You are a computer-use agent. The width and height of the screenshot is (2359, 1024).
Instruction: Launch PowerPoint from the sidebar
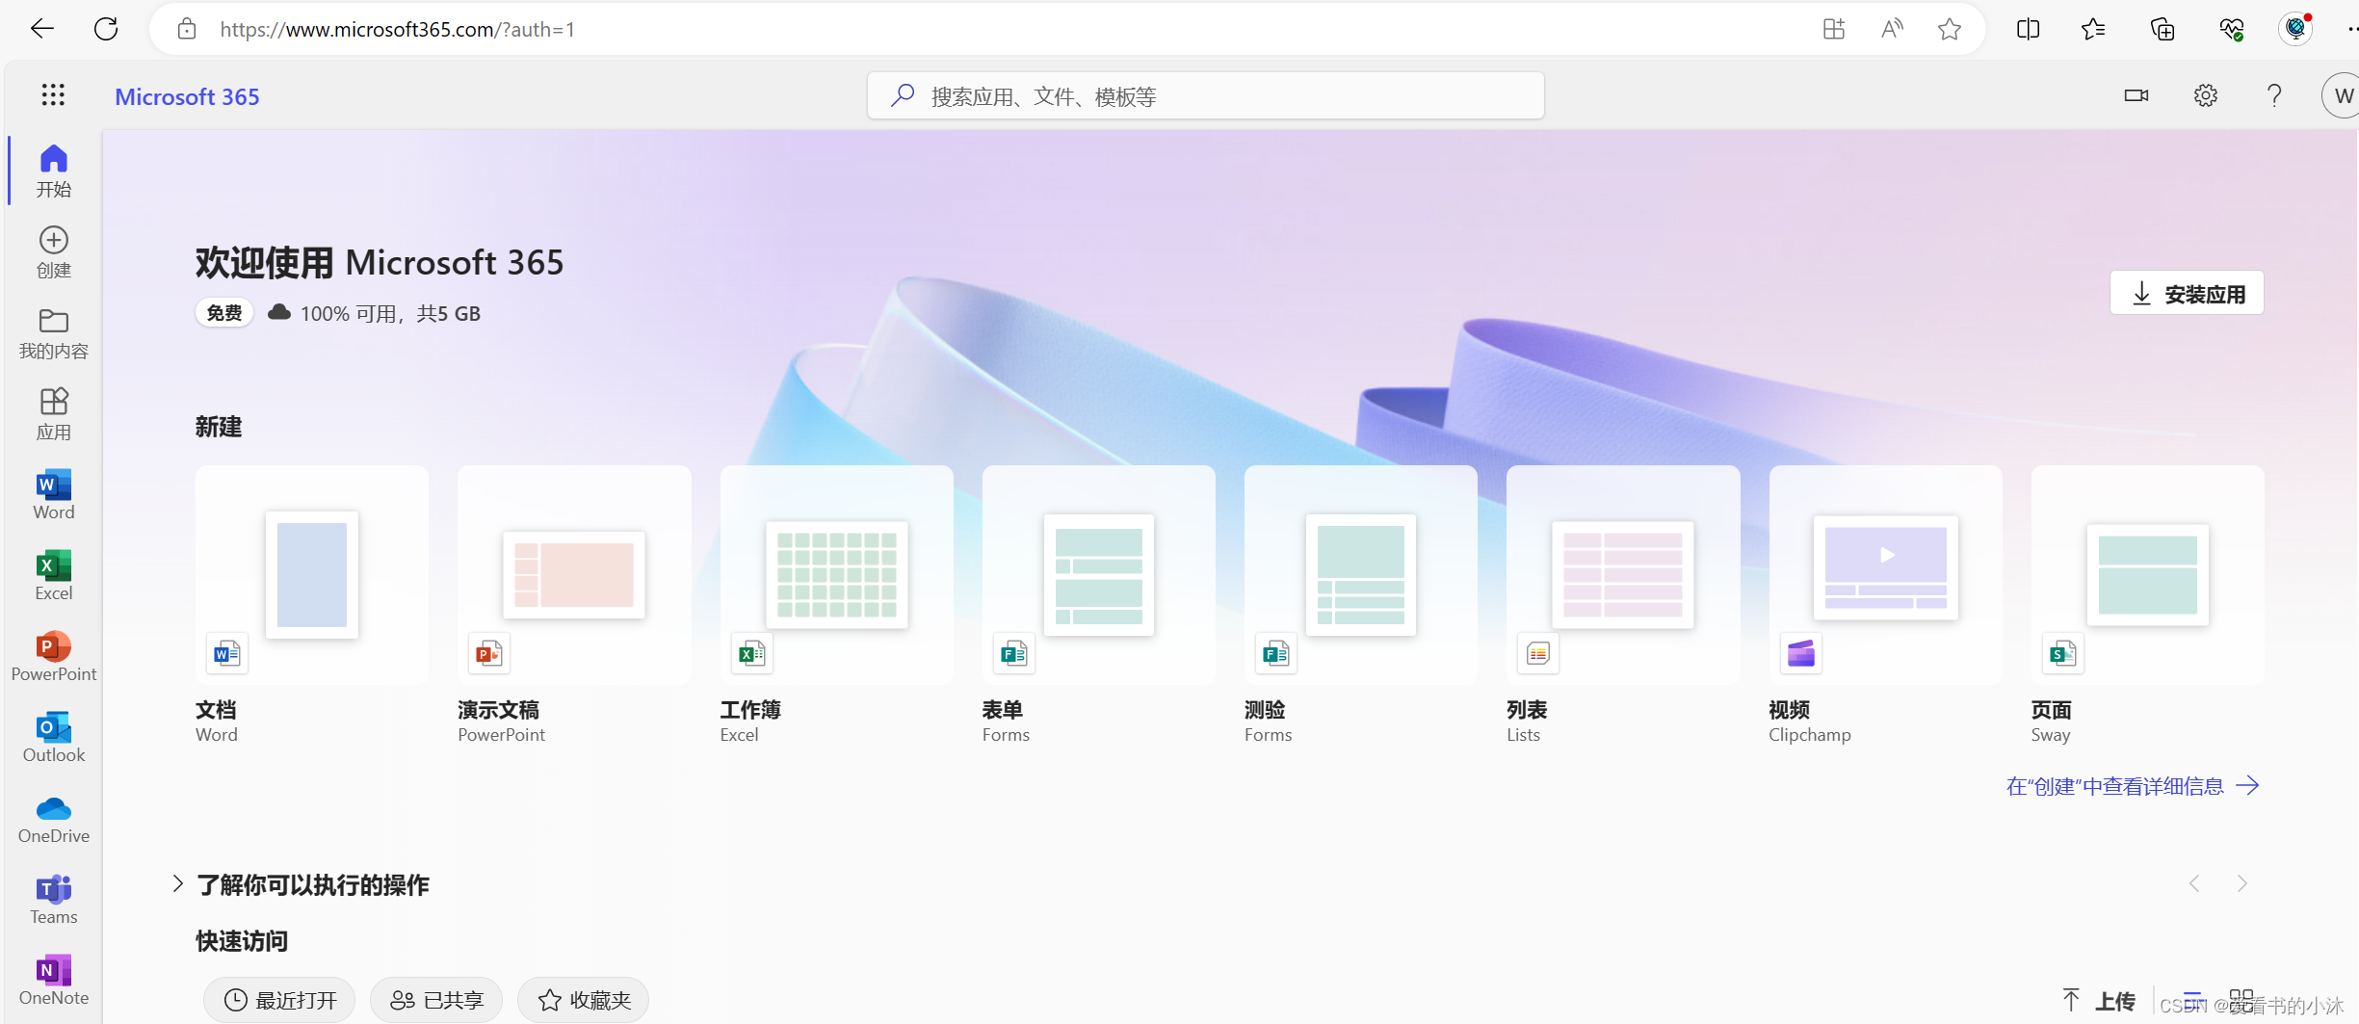pyautogui.click(x=54, y=657)
